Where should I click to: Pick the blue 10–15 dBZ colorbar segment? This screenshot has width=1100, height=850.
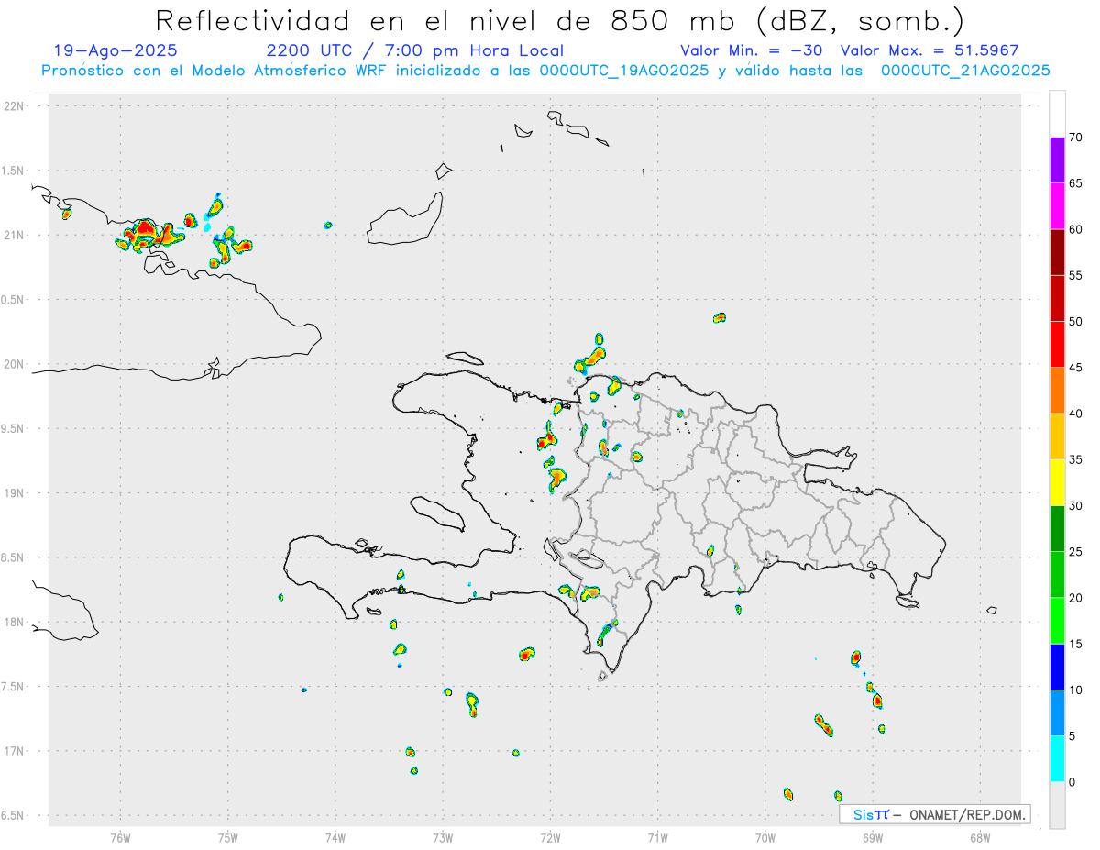1057,667
